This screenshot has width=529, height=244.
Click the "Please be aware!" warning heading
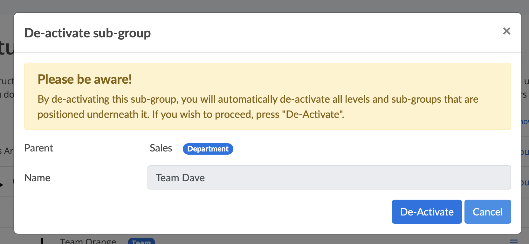coord(85,79)
